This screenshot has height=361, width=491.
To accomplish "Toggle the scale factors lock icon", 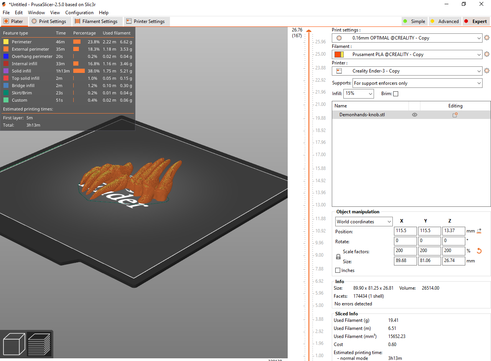I will pyautogui.click(x=338, y=257).
